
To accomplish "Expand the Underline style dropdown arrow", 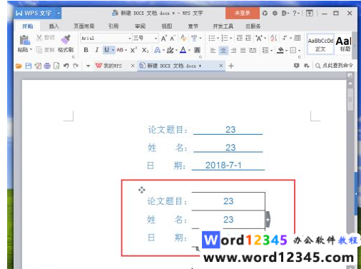I will pos(113,50).
